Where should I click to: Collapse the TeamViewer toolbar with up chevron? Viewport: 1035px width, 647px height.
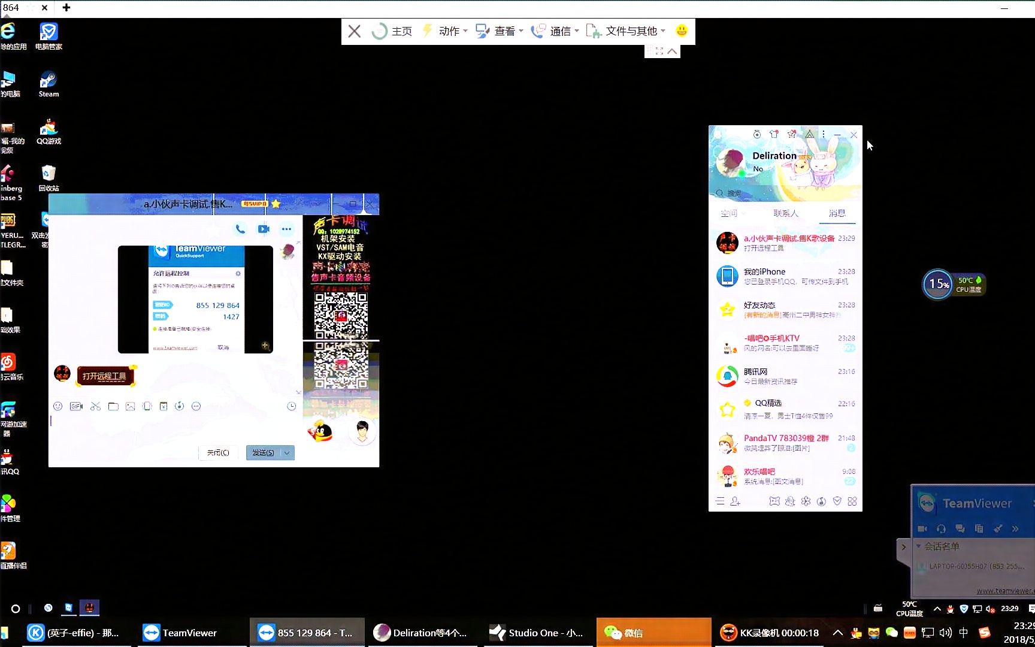pos(673,52)
